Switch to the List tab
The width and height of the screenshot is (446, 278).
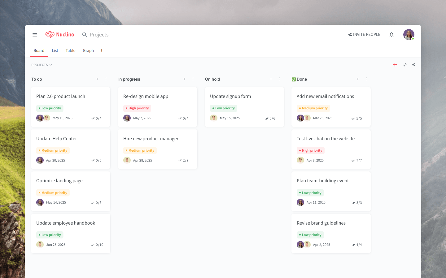[55, 51]
